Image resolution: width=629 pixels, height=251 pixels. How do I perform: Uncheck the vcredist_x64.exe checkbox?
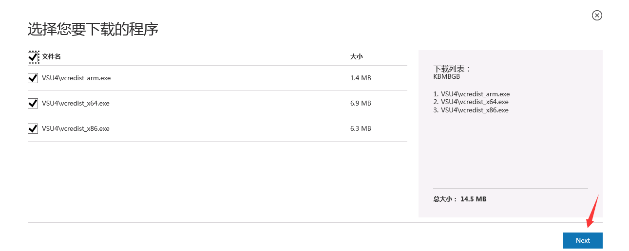(33, 103)
